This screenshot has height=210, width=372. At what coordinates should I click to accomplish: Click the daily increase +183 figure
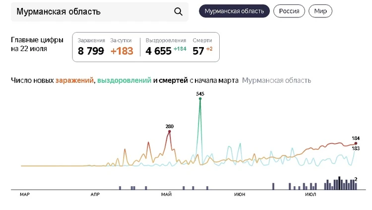(122, 51)
